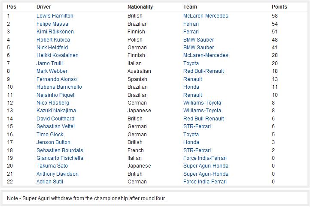Click the Jarno Trulli link
Screen dimensions: 310x207
pos(49,63)
